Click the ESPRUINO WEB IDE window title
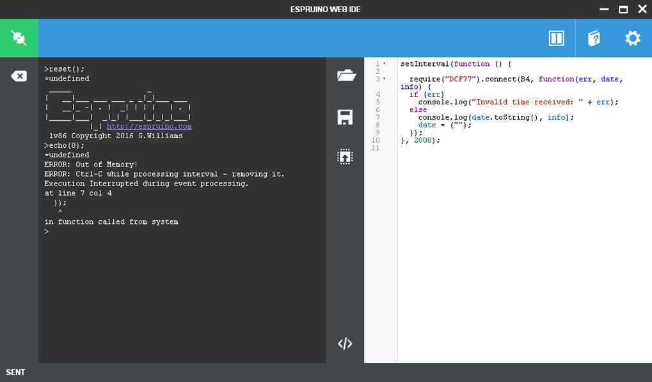Screen dimensions: 652x382 click(326, 9)
